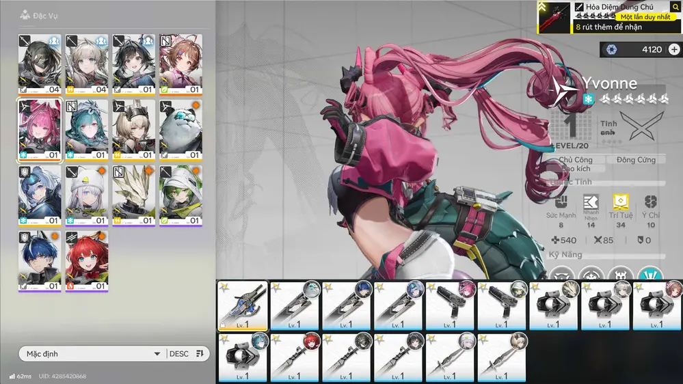The height and width of the screenshot is (384, 683).
Task: Open the Mặc định sort dropdown
Action: [92, 354]
